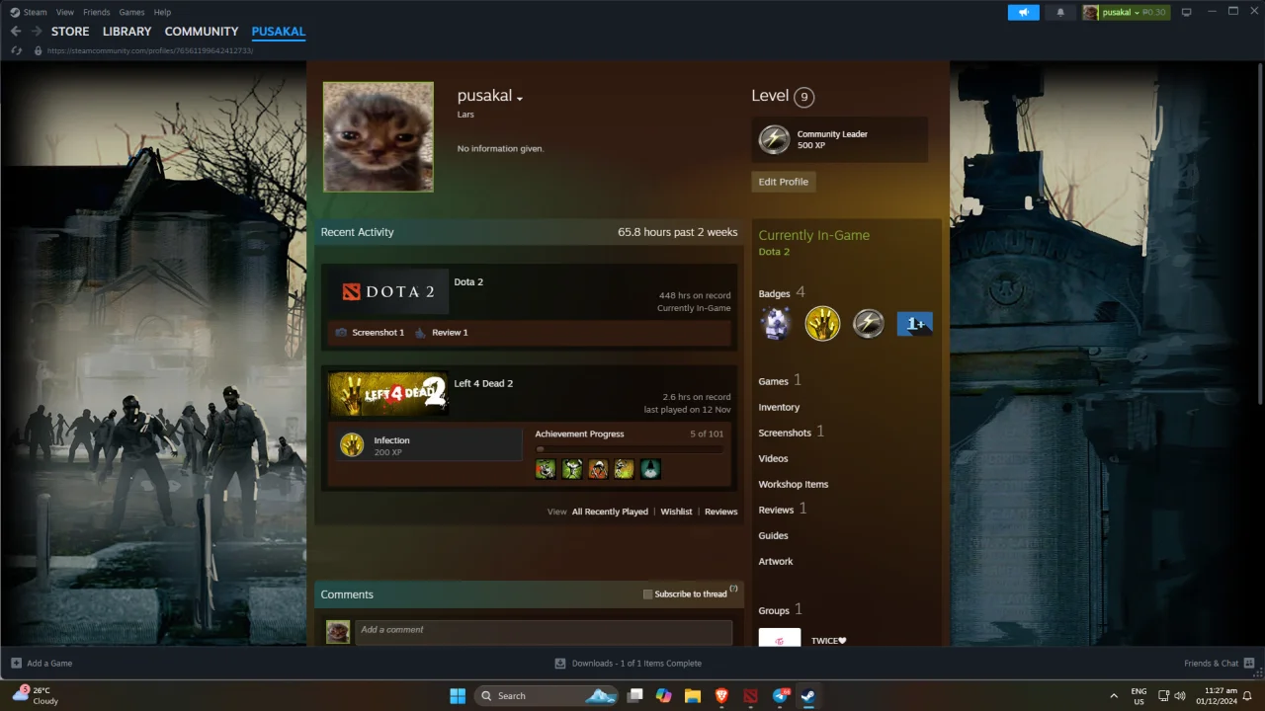This screenshot has width=1265, height=711.
Task: Open the Games menu
Action: tap(131, 12)
